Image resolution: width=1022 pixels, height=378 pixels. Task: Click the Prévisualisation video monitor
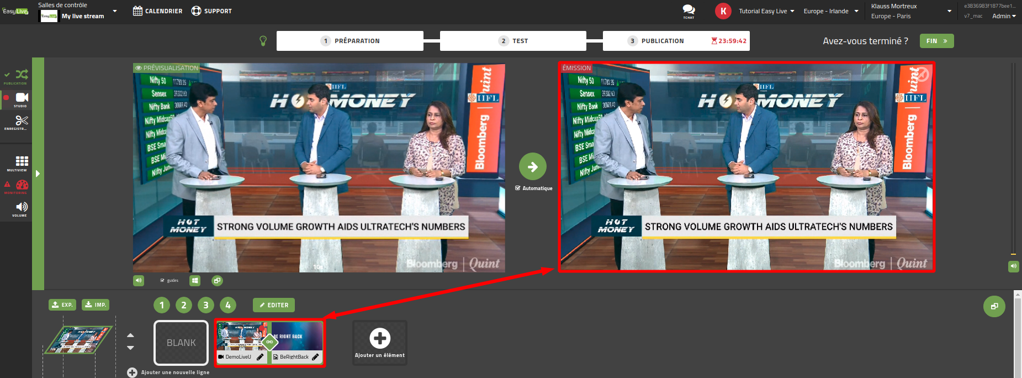(319, 167)
